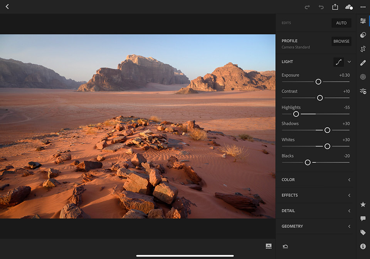Open the Masking dotted circle tool

[363, 77]
